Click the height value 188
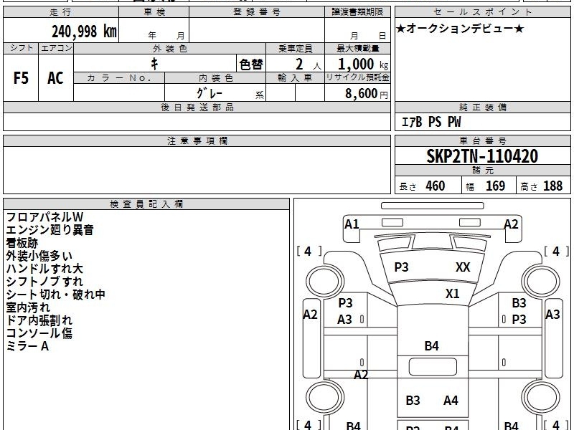574x430 pixels. tap(552, 186)
